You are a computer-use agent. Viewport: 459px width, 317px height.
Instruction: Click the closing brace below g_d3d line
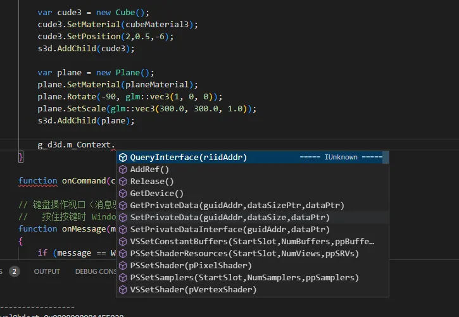[21, 157]
